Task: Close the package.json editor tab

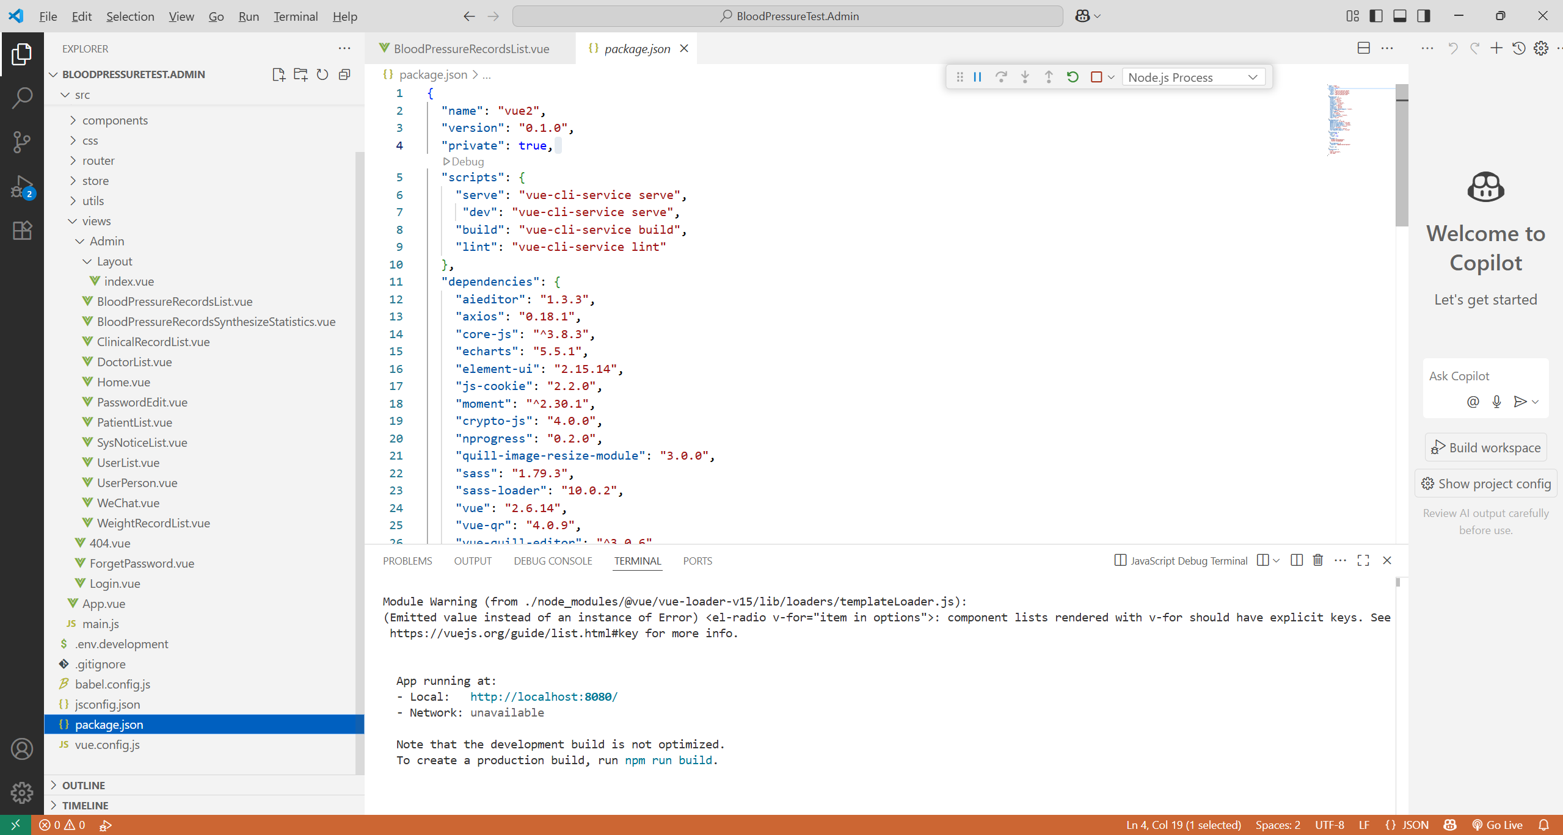Action: [684, 48]
